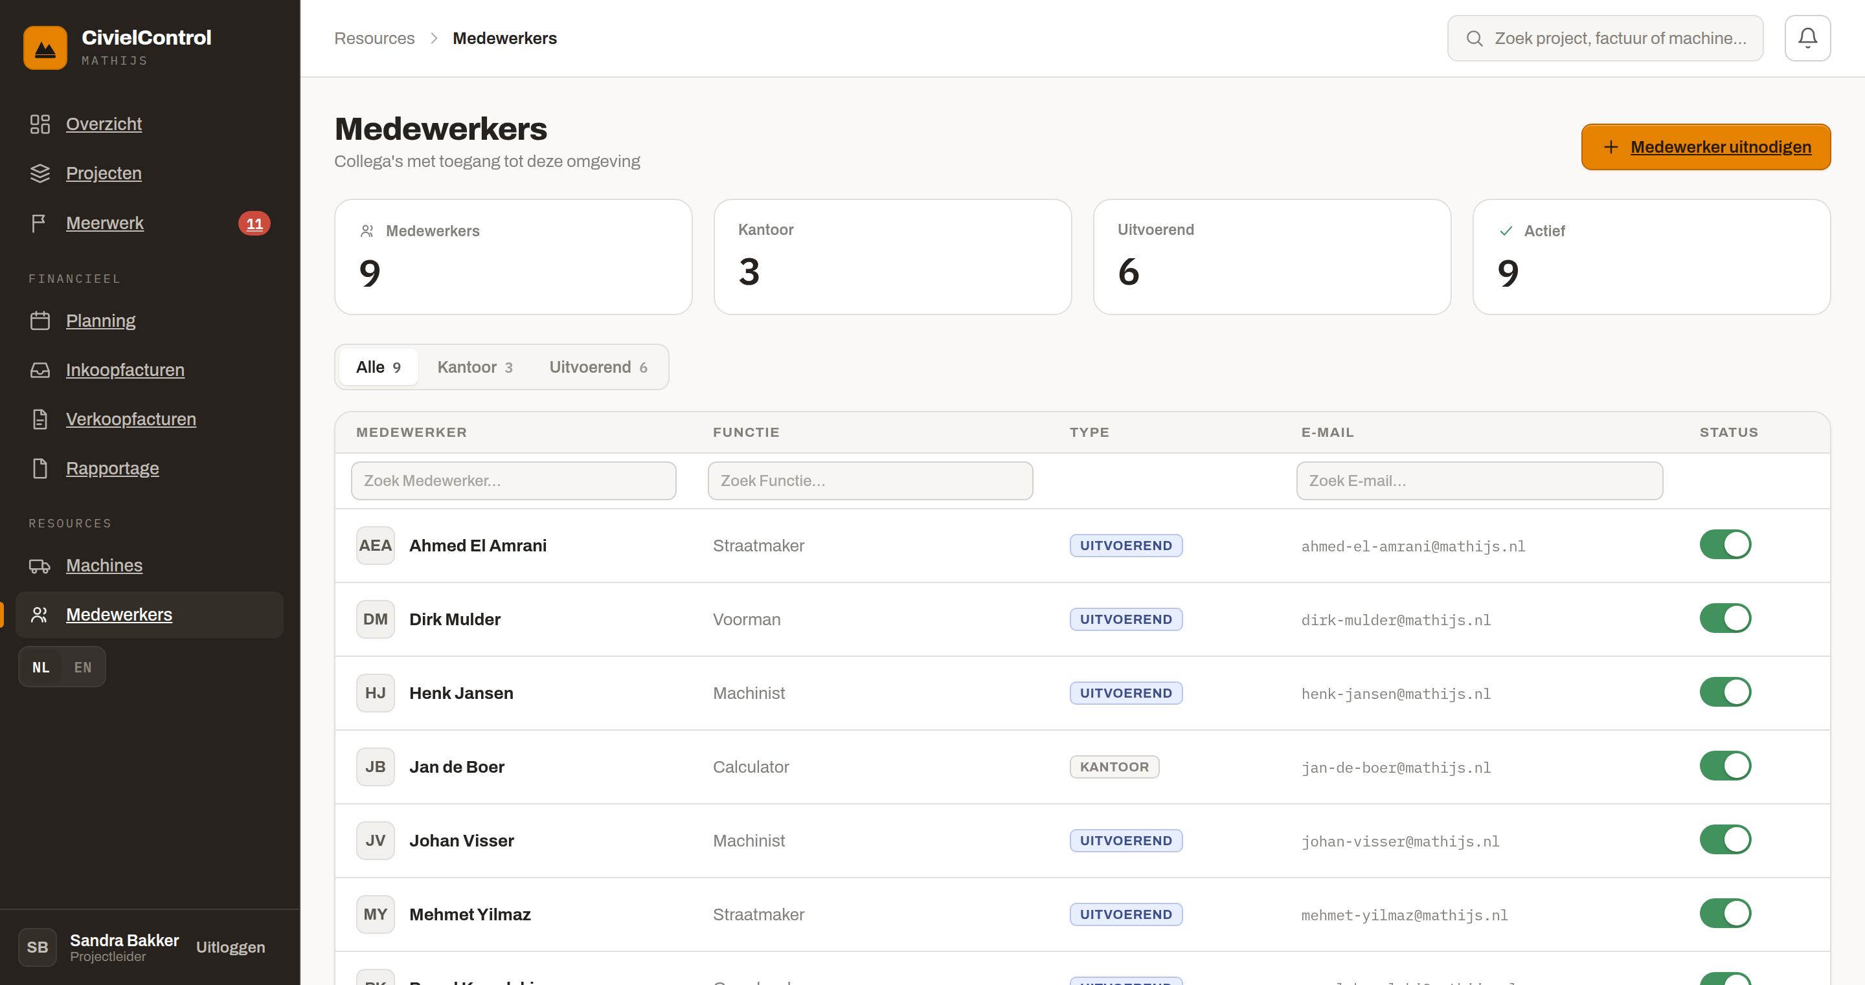The image size is (1865, 985).
Task: Click the JB avatar for Jan de Boer
Action: click(x=375, y=766)
